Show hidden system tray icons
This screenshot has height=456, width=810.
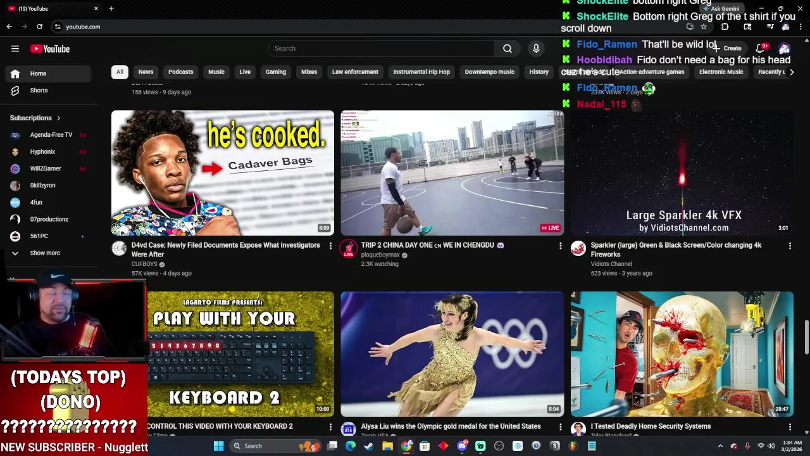(720, 446)
